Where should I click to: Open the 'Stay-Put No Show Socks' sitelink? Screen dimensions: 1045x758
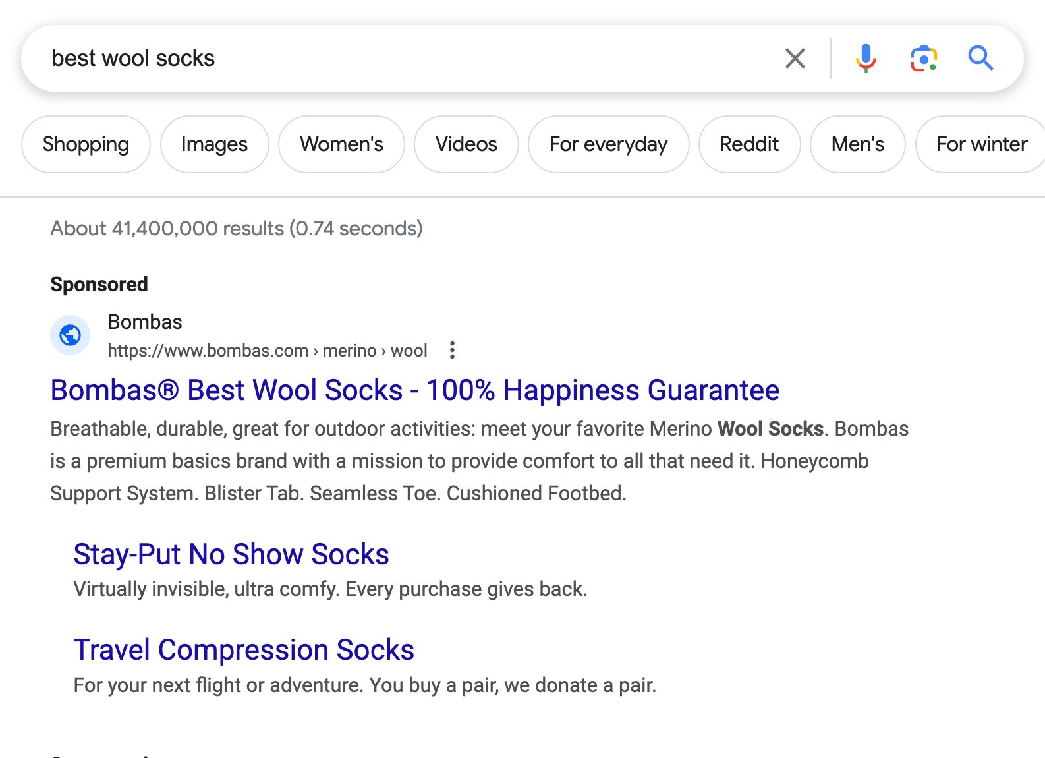(x=231, y=554)
